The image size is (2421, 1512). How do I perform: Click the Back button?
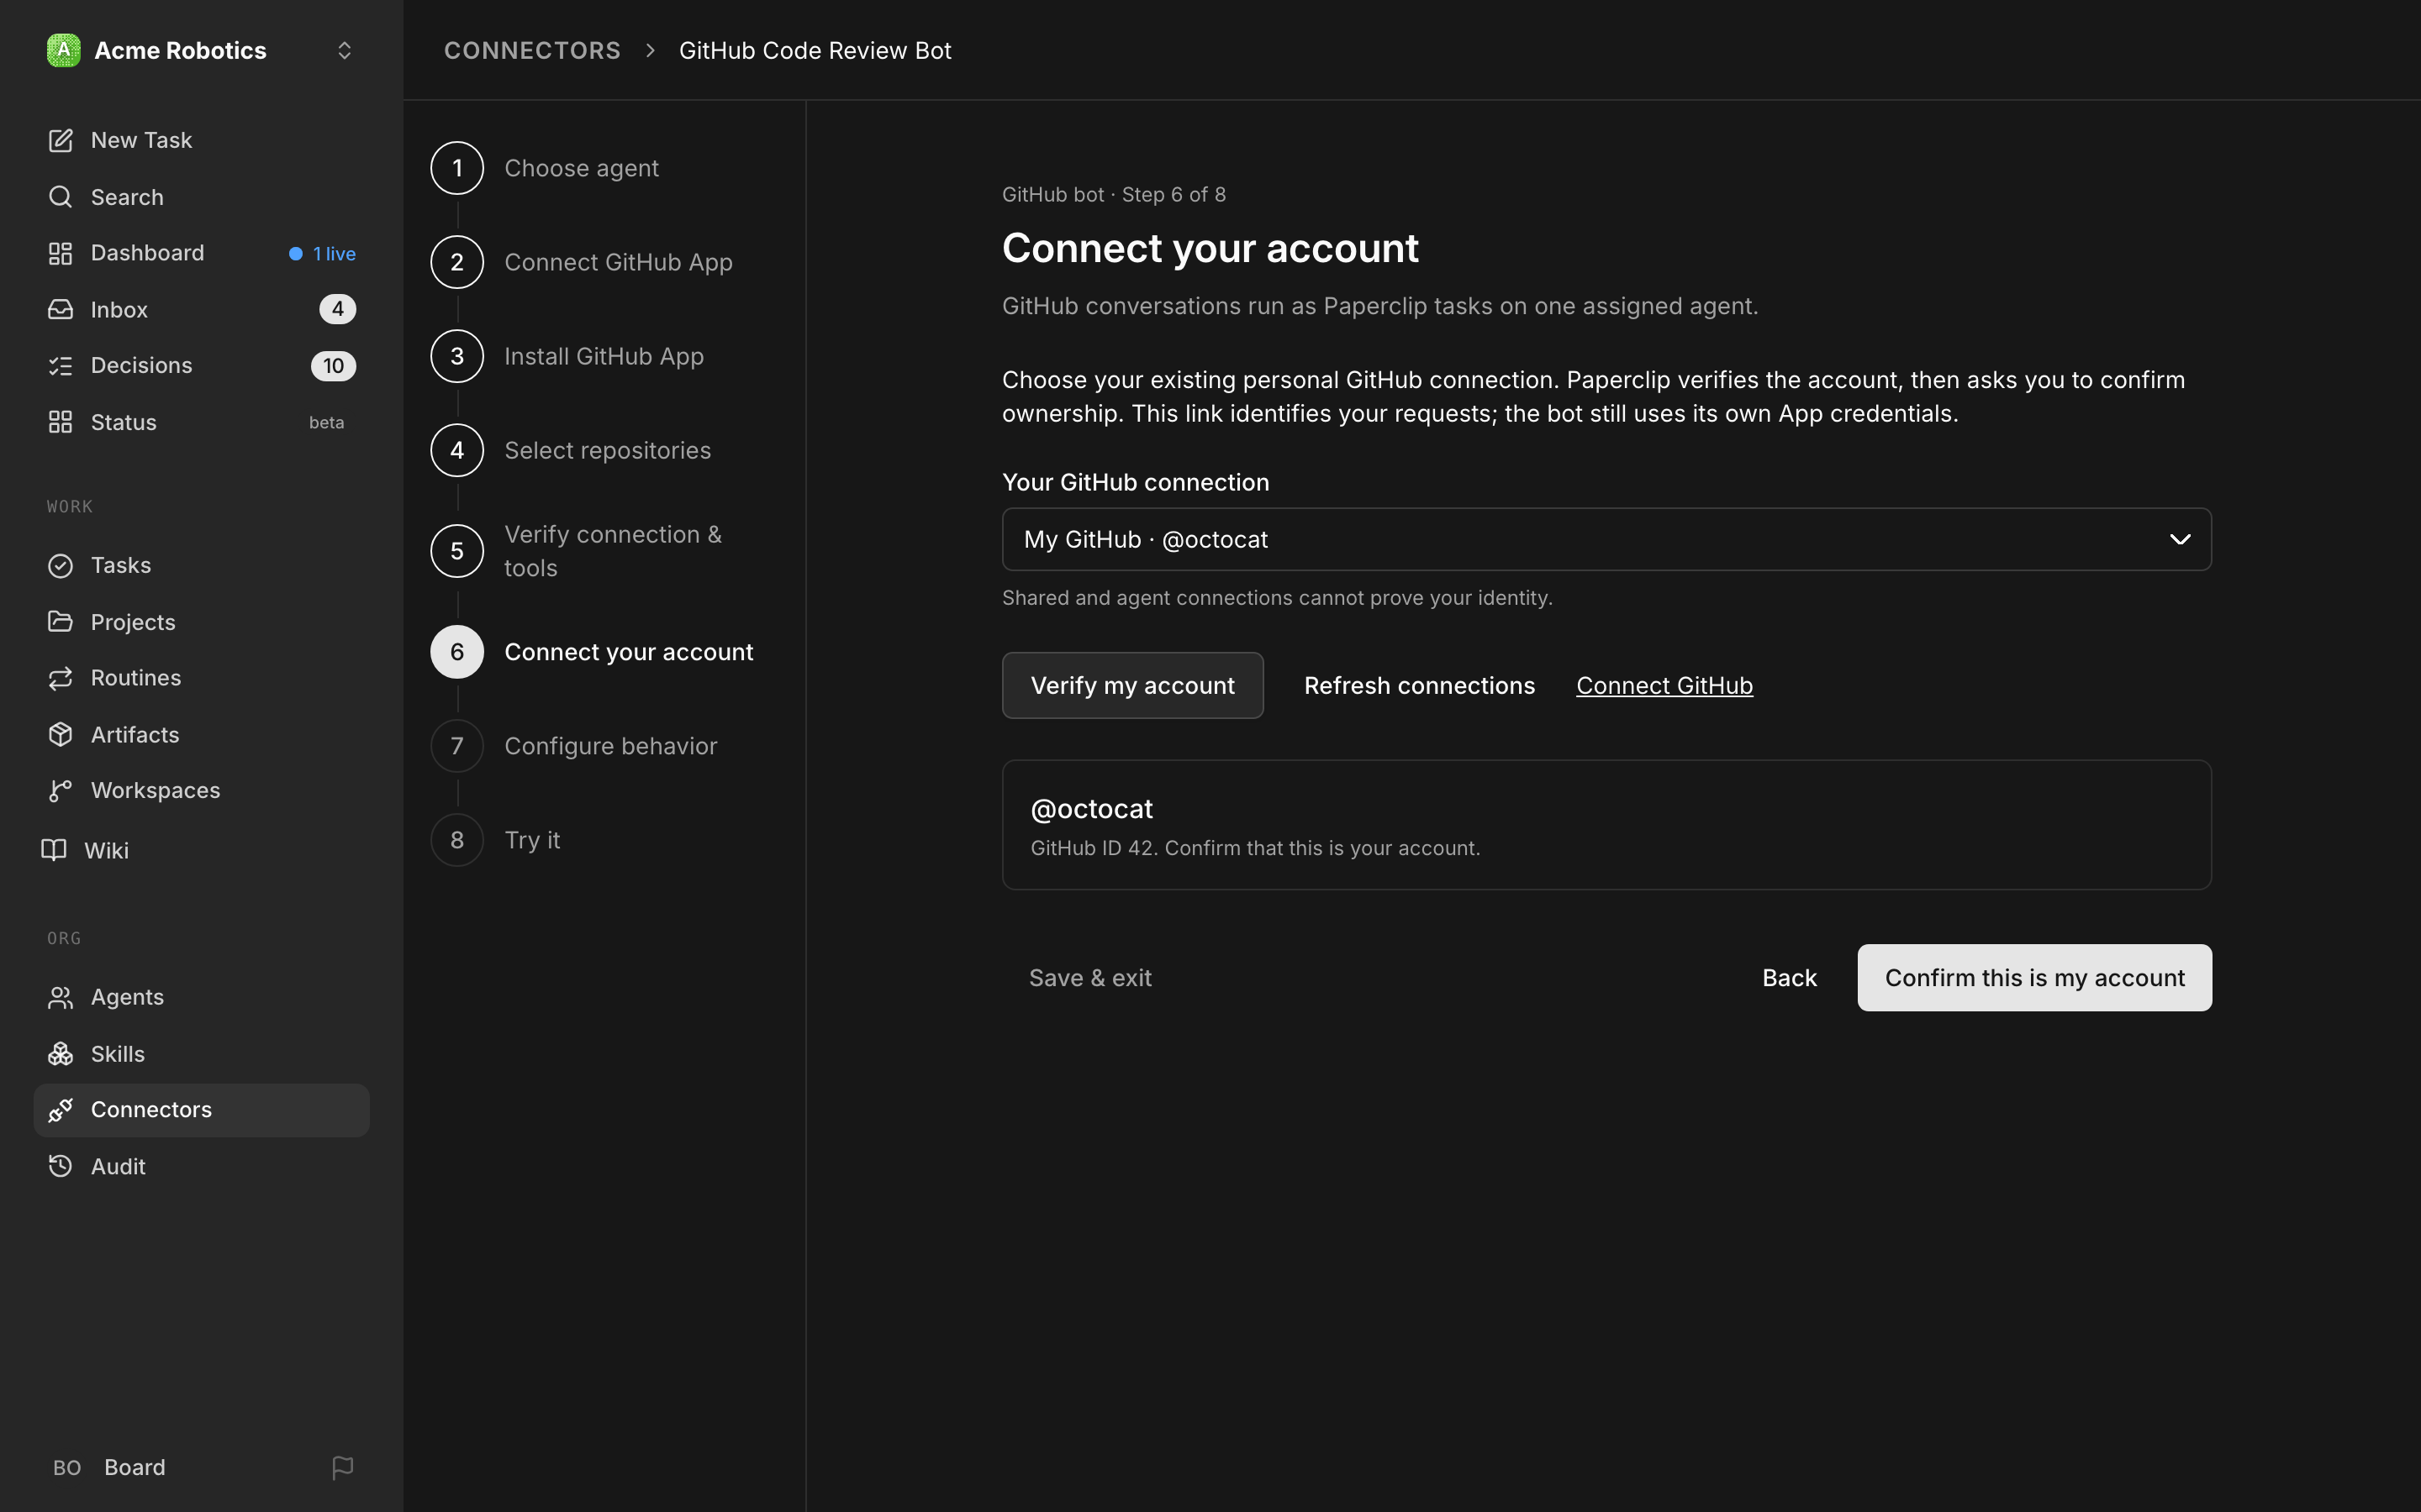1790,977
